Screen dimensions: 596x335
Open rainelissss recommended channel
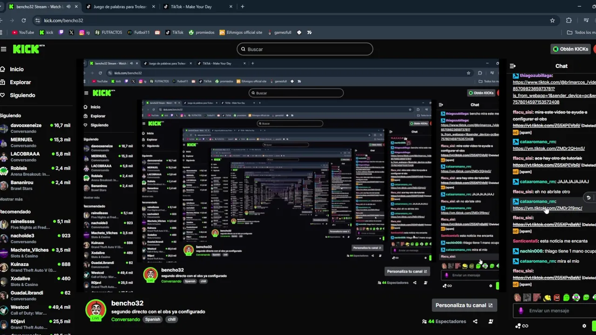pyautogui.click(x=35, y=224)
